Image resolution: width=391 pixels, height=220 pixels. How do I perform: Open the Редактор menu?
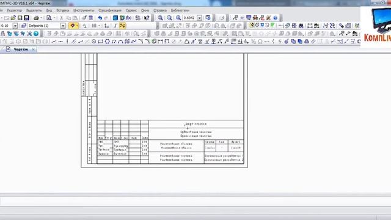[15, 10]
